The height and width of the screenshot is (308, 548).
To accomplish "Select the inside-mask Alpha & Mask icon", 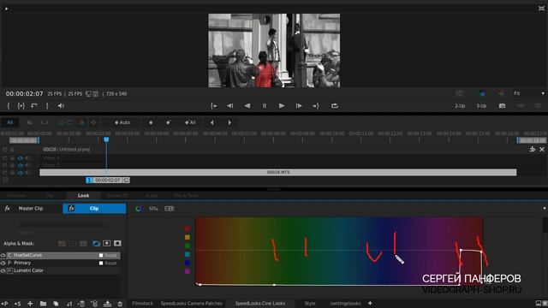I will click(x=106, y=243).
